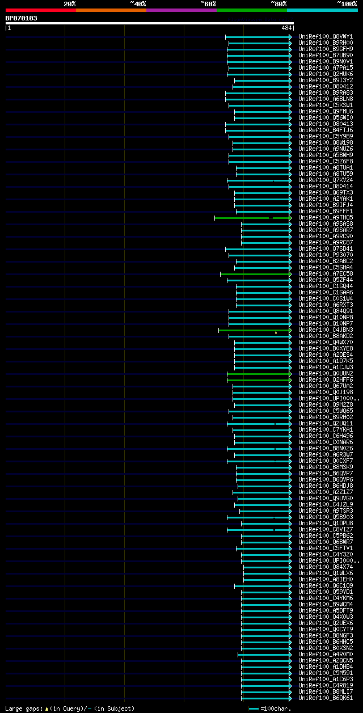The width and height of the screenshot is (363, 713).
Task: Click the BP070103 query name
Action: click(22, 18)
